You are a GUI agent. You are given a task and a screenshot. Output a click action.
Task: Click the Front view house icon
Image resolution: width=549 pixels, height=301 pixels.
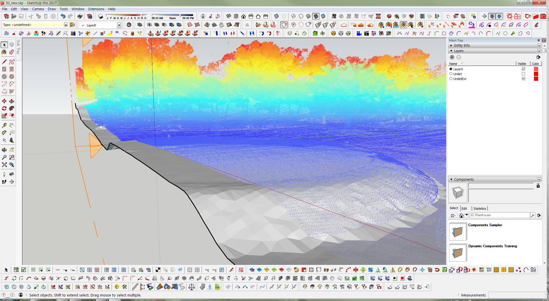(x=243, y=16)
